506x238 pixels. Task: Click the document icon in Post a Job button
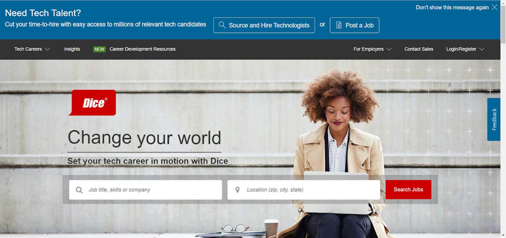[x=339, y=25]
